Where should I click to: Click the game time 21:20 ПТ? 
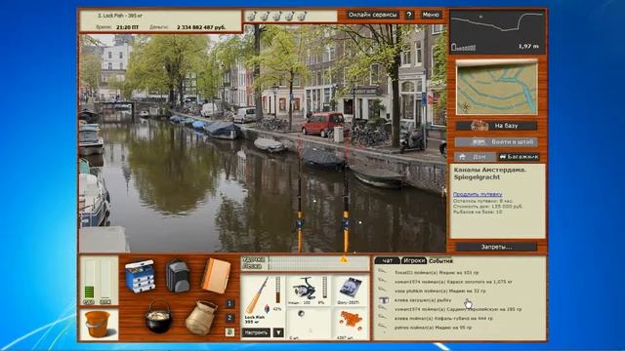pos(127,27)
